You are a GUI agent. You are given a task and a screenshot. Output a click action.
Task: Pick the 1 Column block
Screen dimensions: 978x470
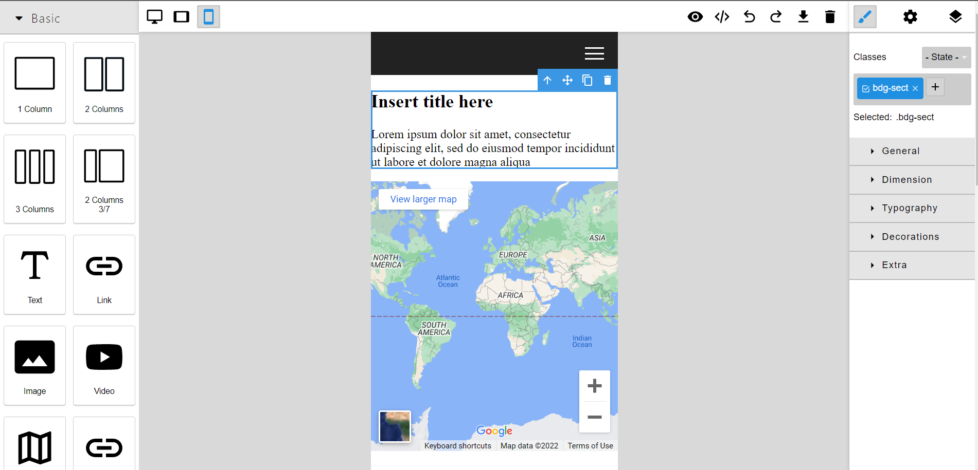34,83
